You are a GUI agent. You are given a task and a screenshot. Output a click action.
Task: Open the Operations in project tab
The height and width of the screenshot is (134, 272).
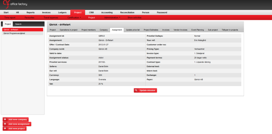pyautogui.click(x=68, y=30)
